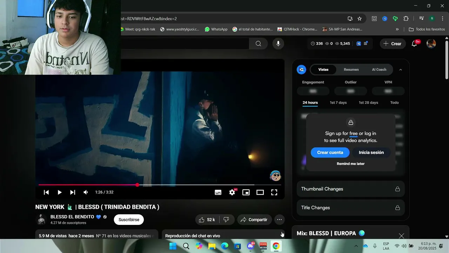Open the Compartir share dialog
449x253 pixels.
pyautogui.click(x=254, y=220)
